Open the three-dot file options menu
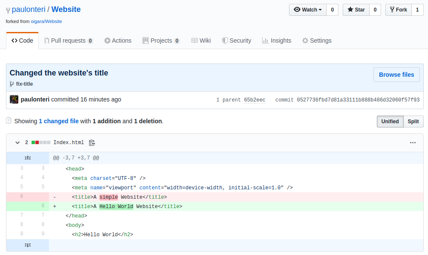Screen dimensions: 428x255 click(413, 143)
